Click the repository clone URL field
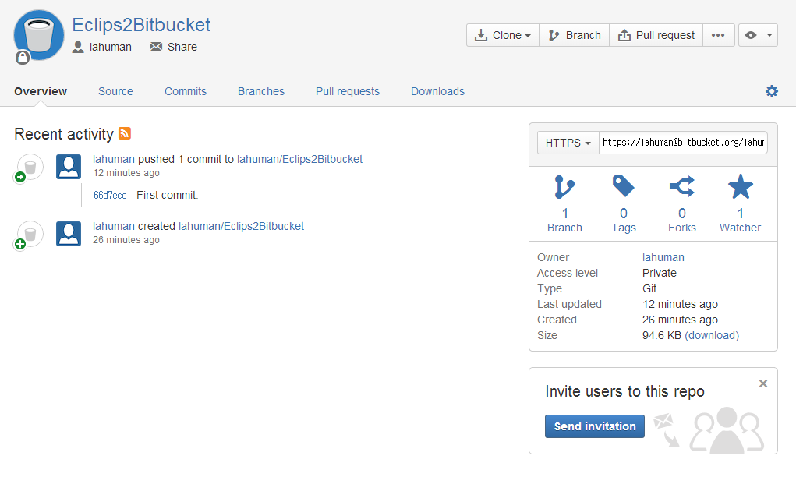Viewport: 796px width, 477px height. (x=683, y=143)
